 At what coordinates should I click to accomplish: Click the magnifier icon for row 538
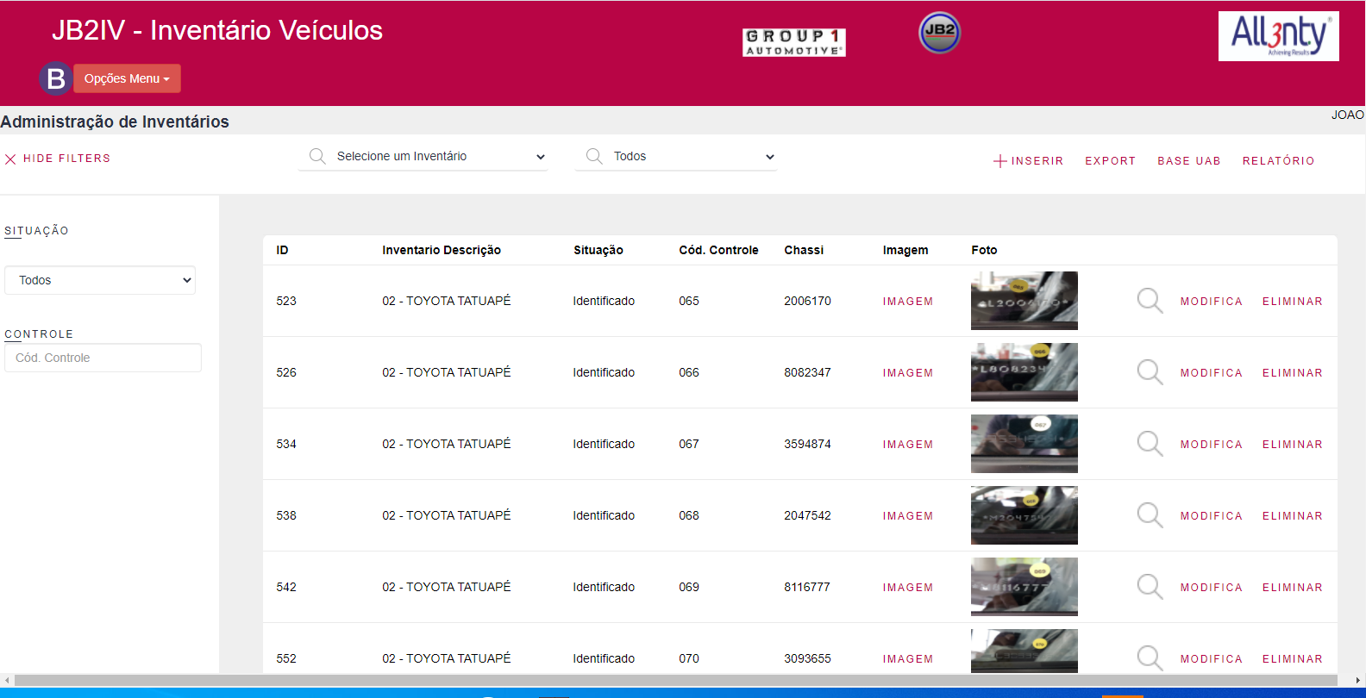coord(1150,515)
